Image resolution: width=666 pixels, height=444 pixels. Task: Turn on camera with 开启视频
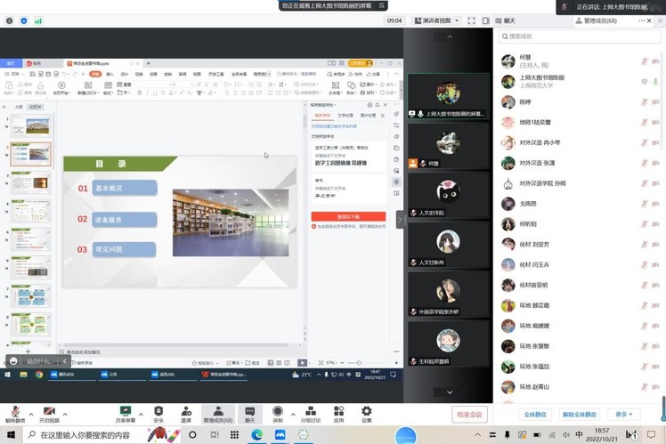[49, 412]
